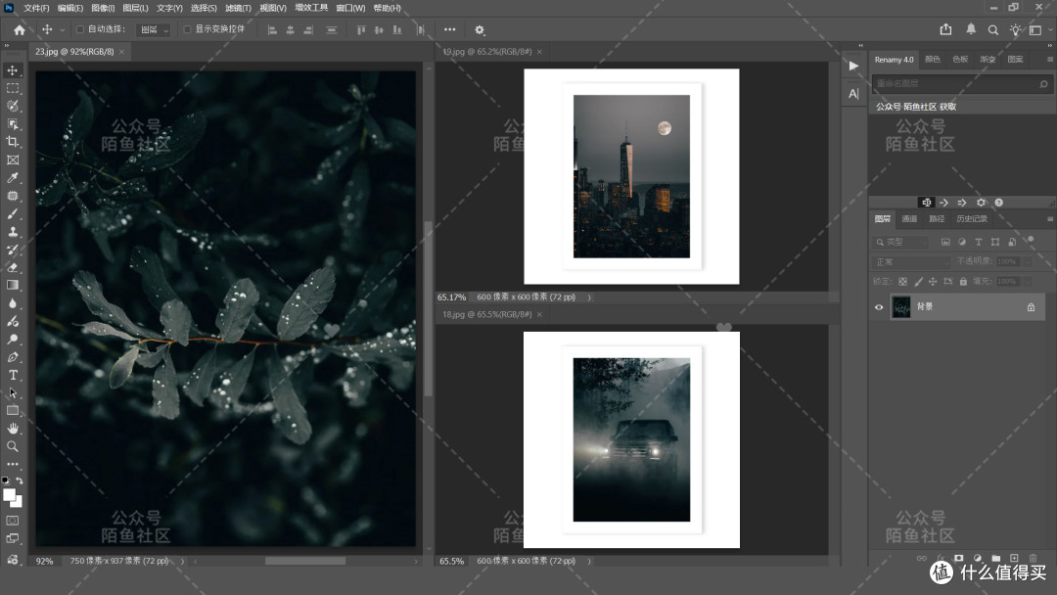Open the settings gear in options bar
Viewport: 1057px width, 595px height.
[480, 29]
